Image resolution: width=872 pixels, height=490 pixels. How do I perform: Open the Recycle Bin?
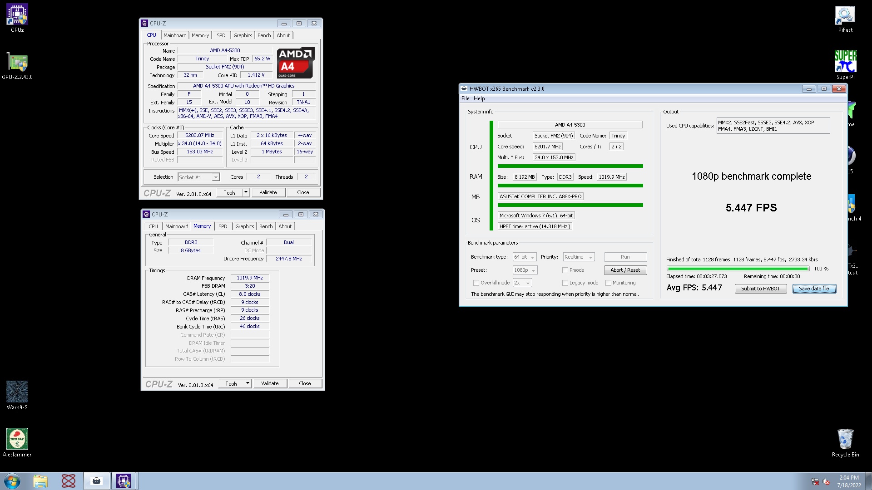tap(845, 443)
